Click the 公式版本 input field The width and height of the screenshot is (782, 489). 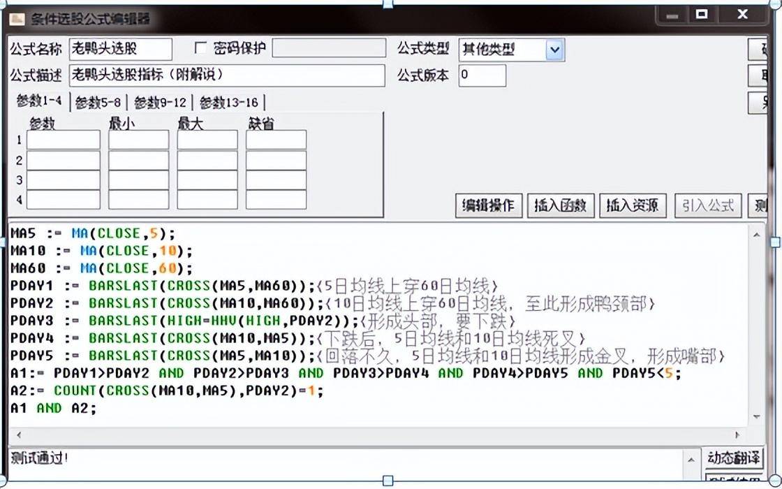click(482, 75)
